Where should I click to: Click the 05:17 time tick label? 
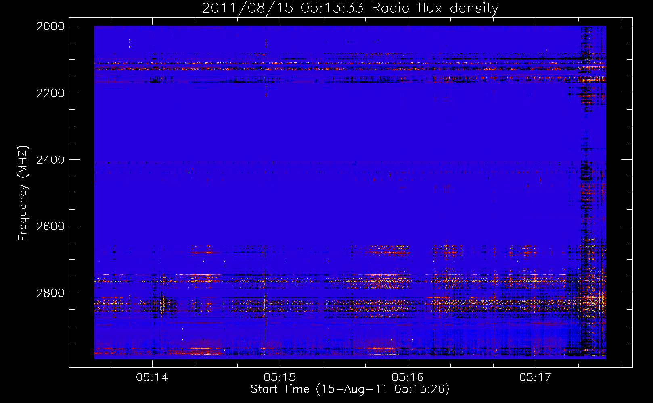tap(535, 377)
